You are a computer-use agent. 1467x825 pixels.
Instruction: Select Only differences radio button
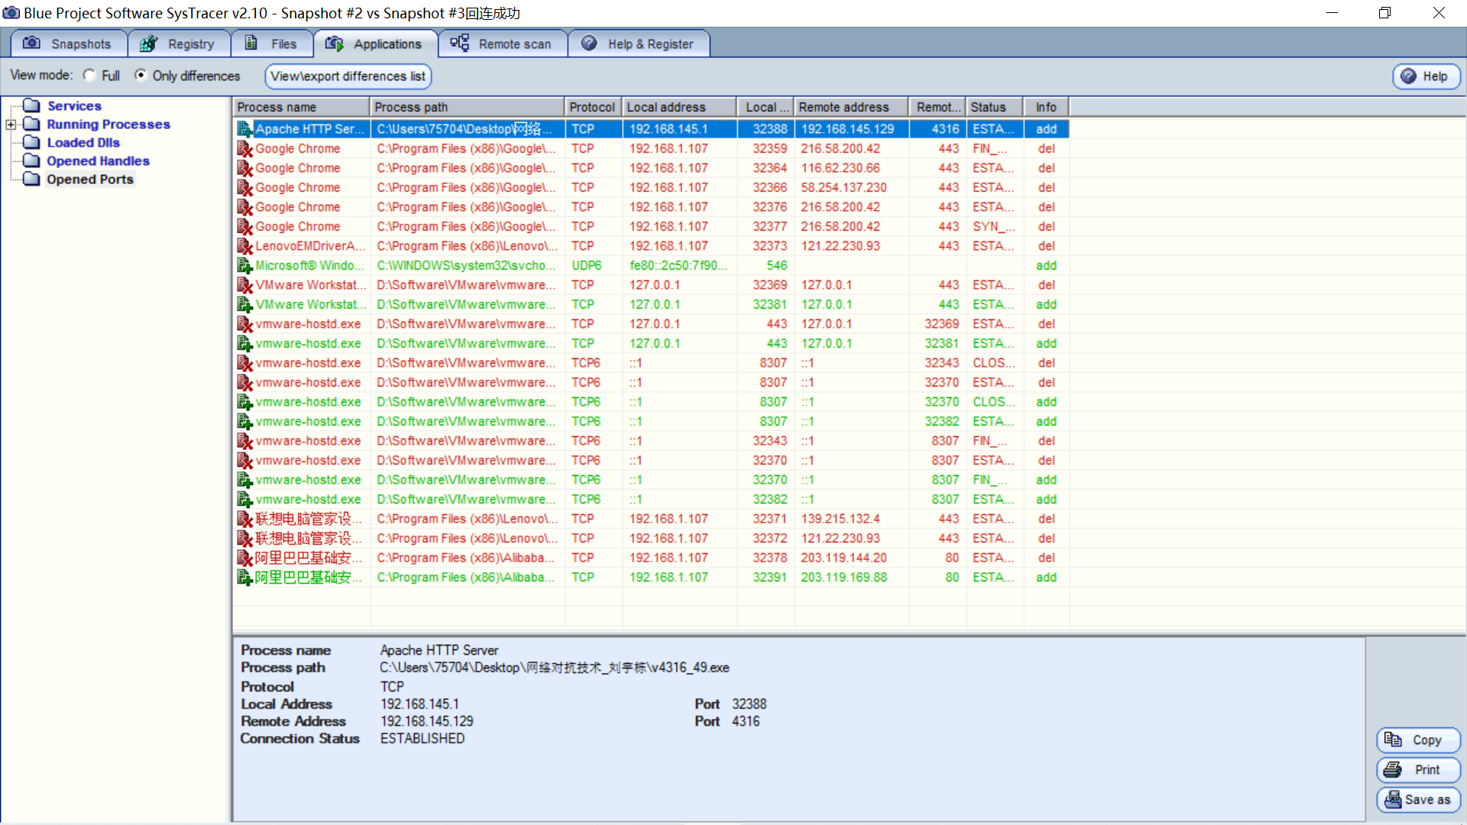click(x=141, y=75)
